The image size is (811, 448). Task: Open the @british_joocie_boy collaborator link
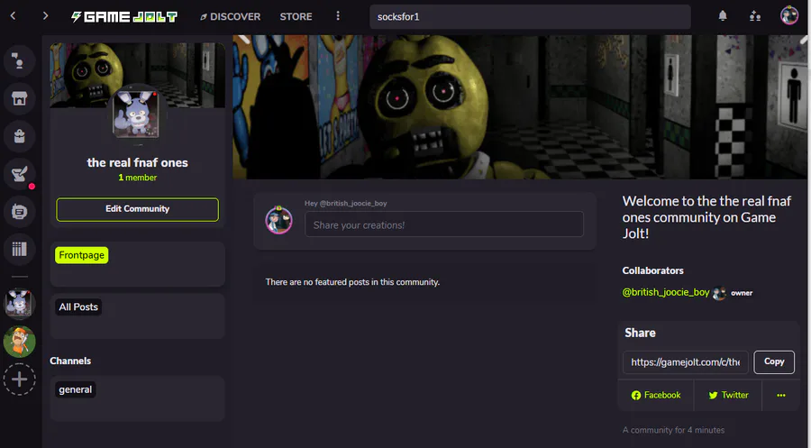click(x=666, y=292)
